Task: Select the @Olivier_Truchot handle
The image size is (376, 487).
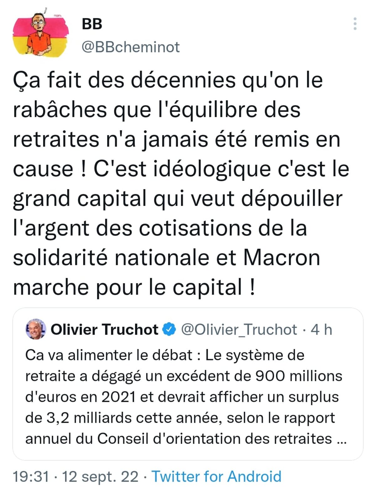Action: pos(239,330)
